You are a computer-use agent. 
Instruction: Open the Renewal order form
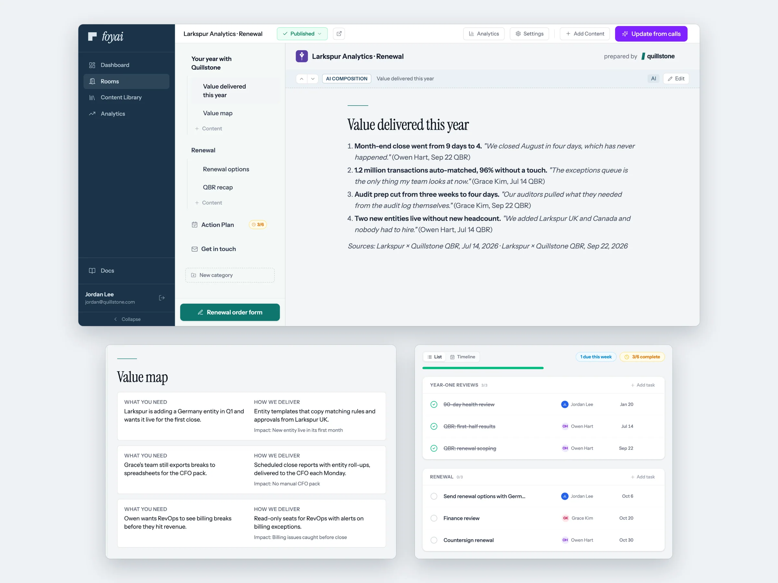(x=230, y=312)
